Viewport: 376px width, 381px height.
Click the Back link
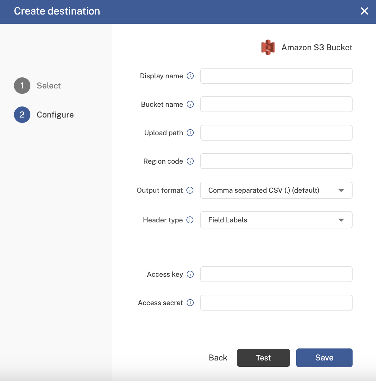[x=218, y=358]
